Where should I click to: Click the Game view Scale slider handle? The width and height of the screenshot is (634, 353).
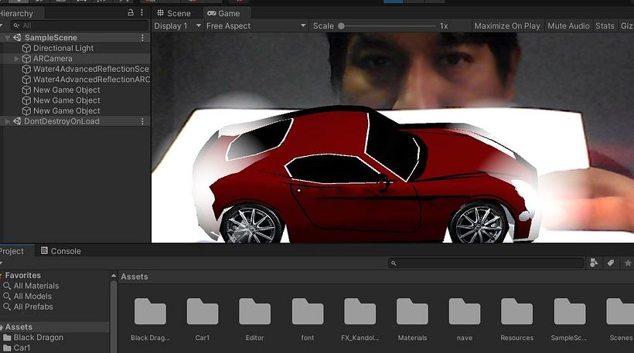tap(341, 26)
